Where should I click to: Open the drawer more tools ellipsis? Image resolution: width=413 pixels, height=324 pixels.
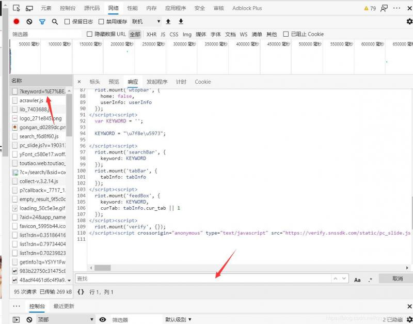(x=17, y=306)
